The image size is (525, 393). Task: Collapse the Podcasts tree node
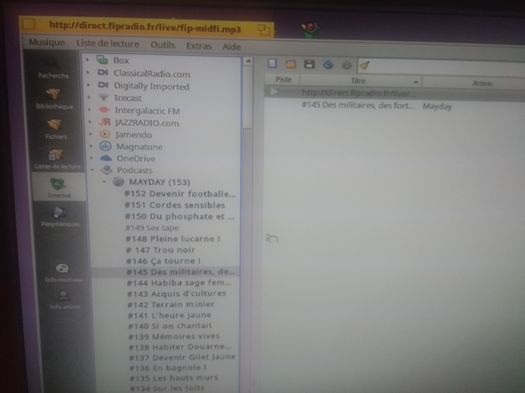(92, 170)
